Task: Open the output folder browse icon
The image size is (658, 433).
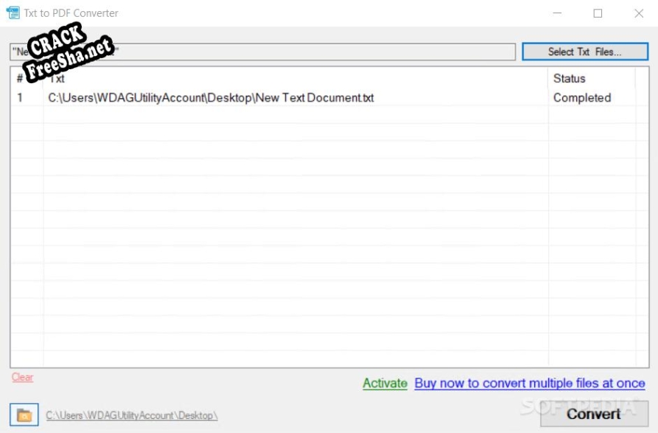Action: [x=24, y=415]
